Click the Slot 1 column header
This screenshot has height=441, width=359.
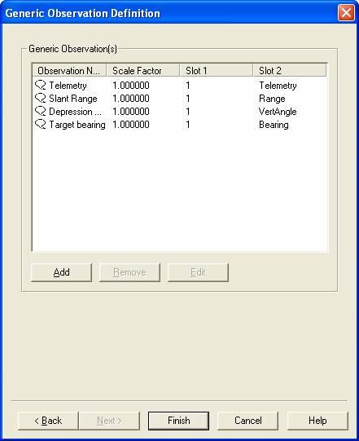(x=217, y=70)
